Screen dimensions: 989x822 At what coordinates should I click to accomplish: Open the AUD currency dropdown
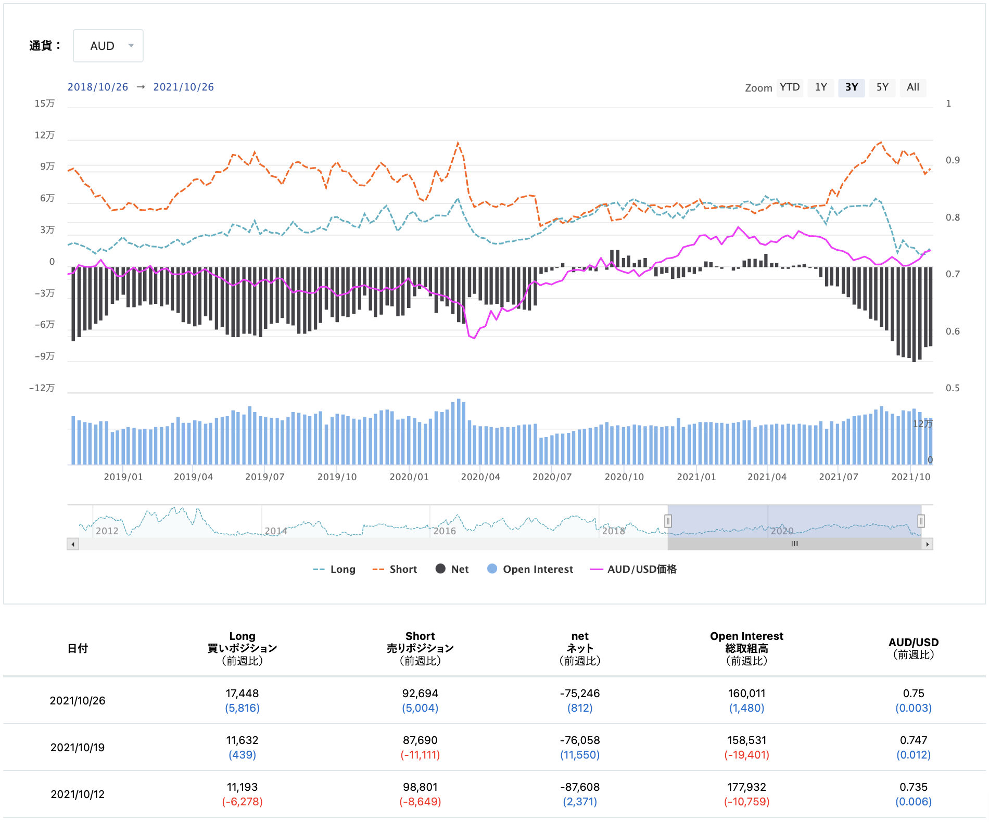[108, 46]
